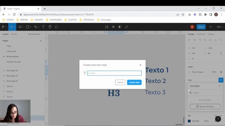Click the user avatar D in toolbar
Image resolution: width=225 pixels, height=126 pixels.
pyautogui.click(x=192, y=27)
